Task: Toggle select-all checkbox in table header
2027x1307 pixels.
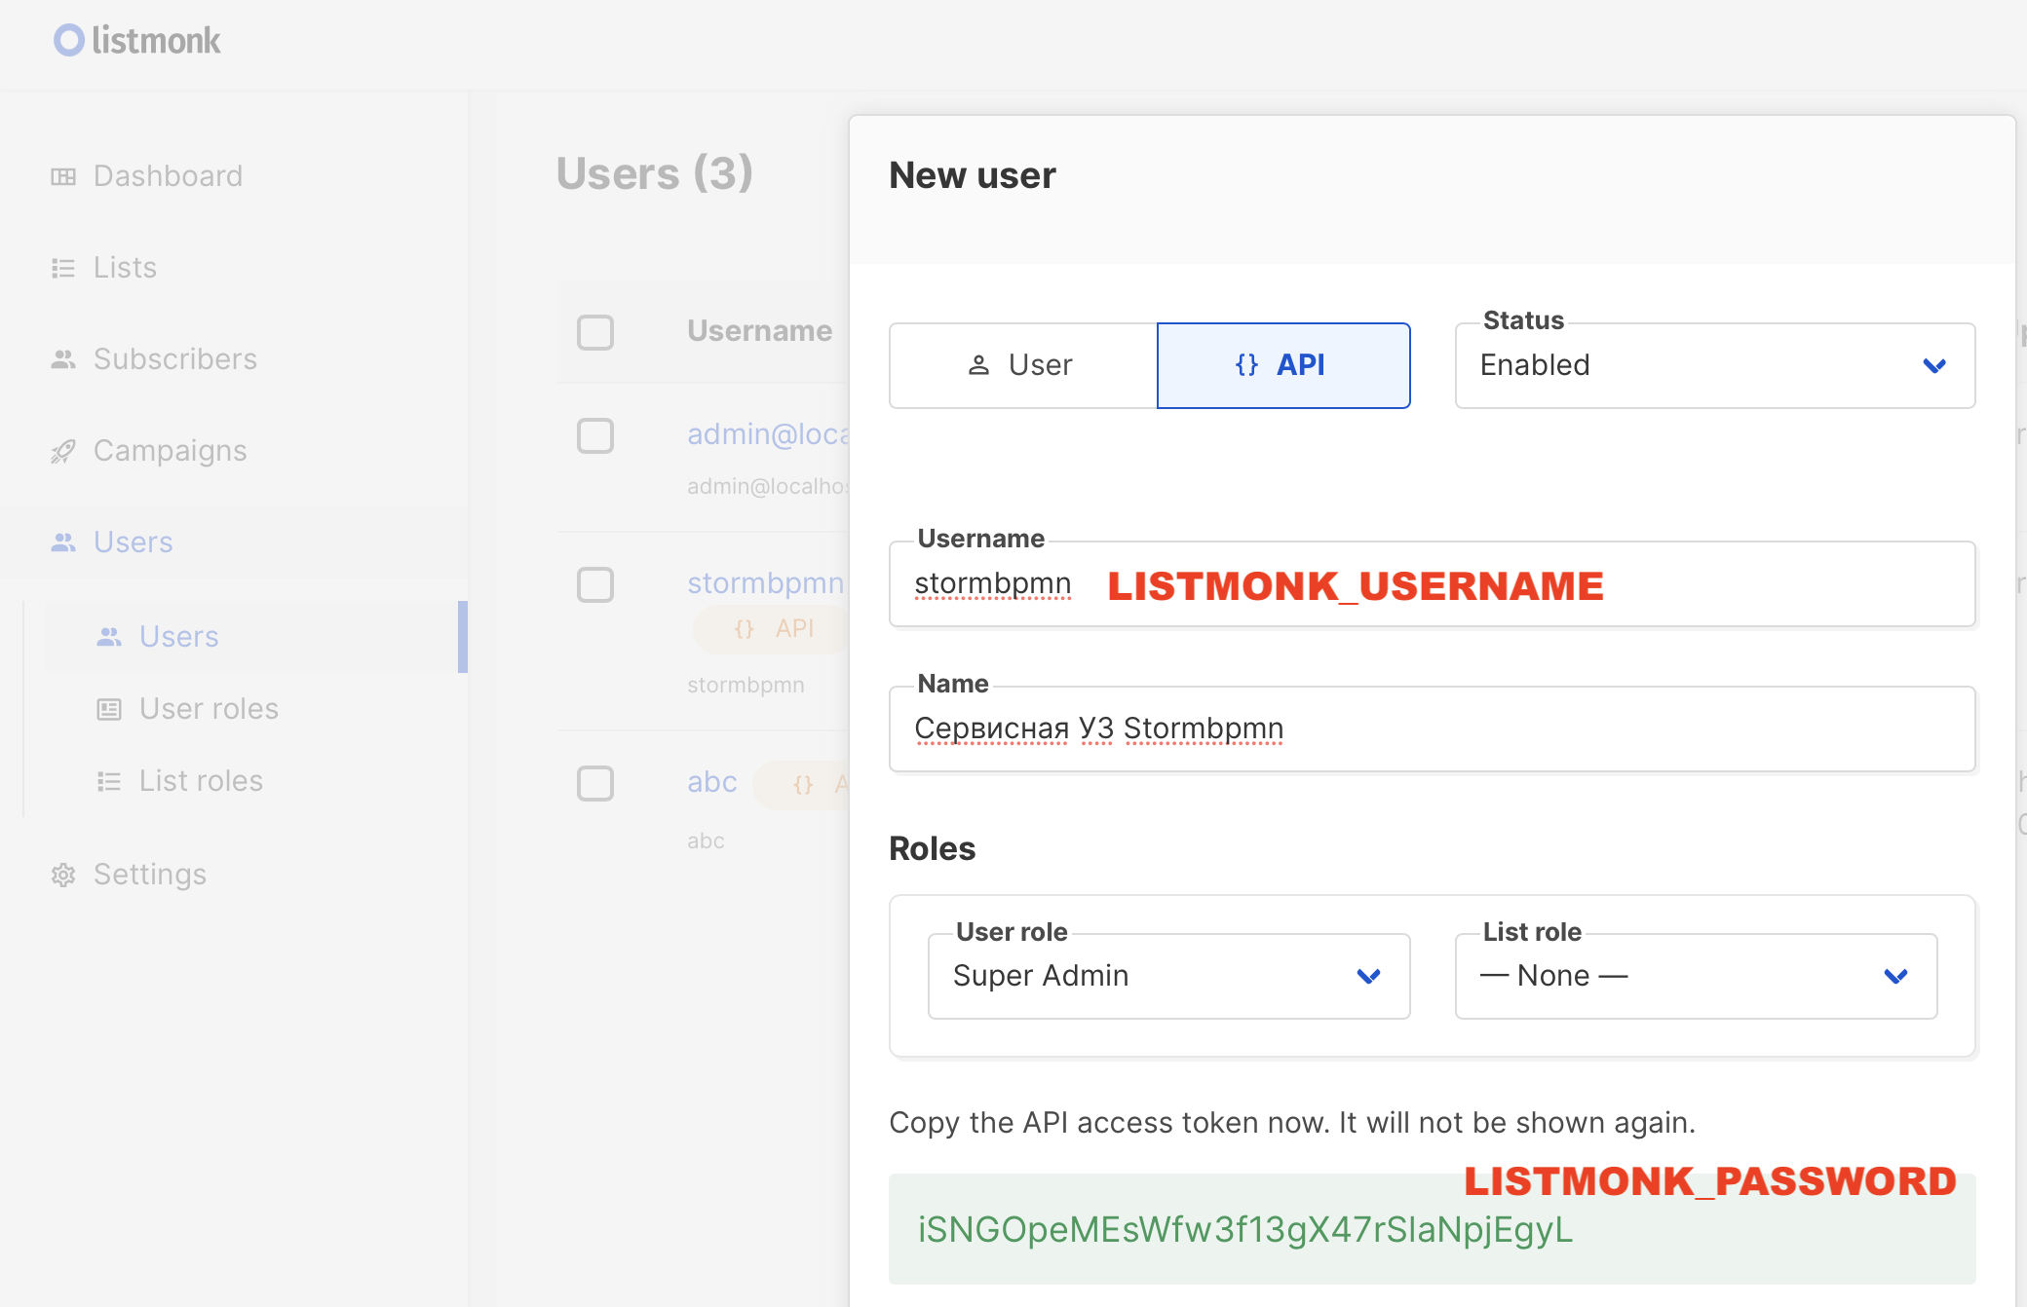Action: point(595,332)
